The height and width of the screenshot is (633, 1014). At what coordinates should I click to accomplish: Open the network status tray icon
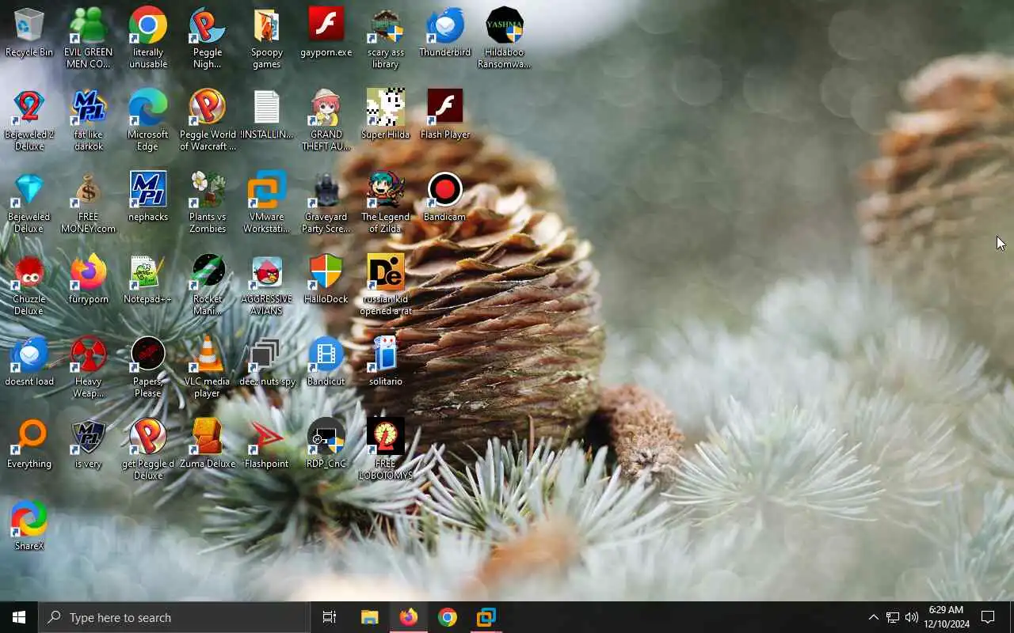[893, 617]
